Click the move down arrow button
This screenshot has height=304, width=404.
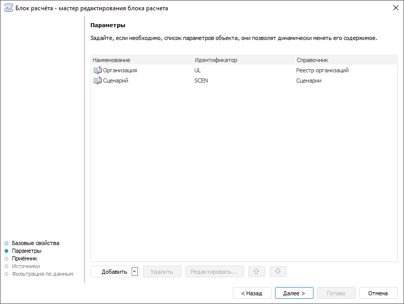click(x=278, y=272)
